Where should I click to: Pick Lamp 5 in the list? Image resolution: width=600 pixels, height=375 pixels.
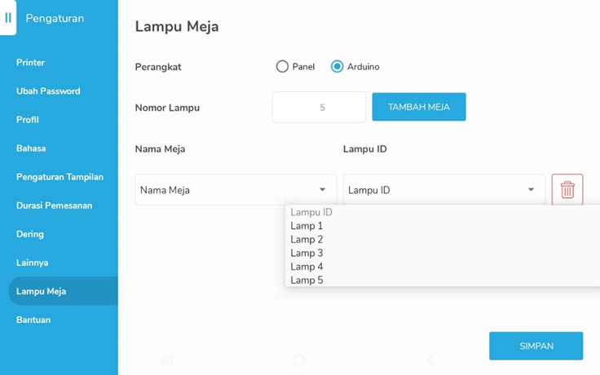(307, 280)
